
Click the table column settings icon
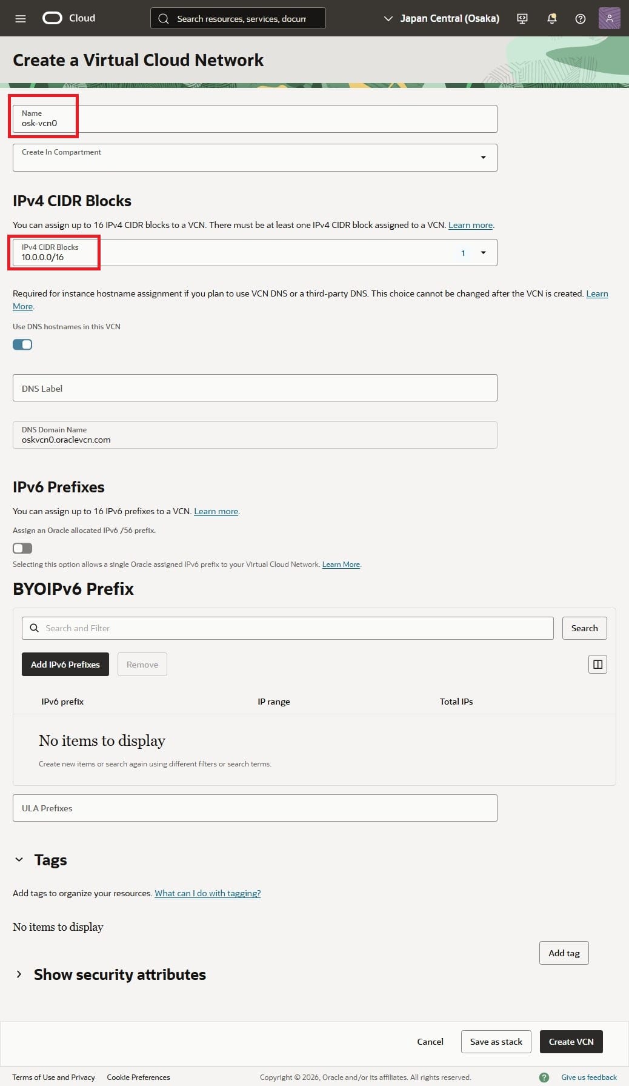coord(597,665)
